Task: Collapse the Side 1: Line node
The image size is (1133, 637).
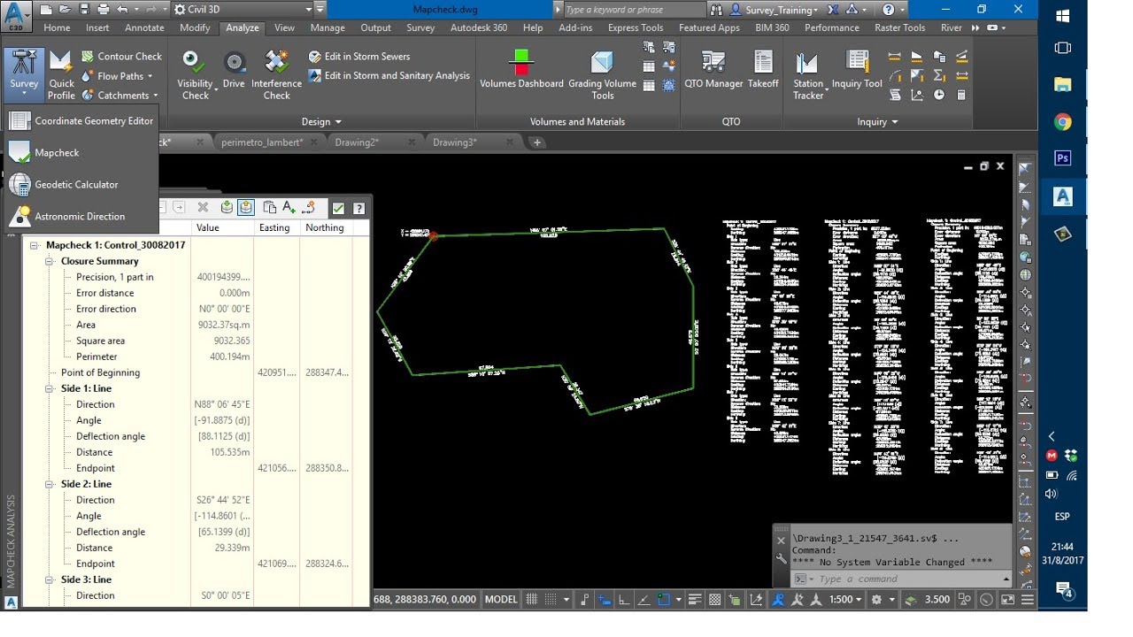Action: pyautogui.click(x=50, y=388)
